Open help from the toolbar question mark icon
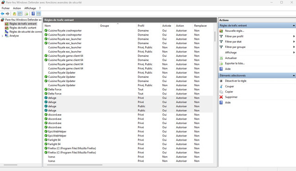Image resolution: width=296 pixels, height=171 pixels. coord(33,13)
